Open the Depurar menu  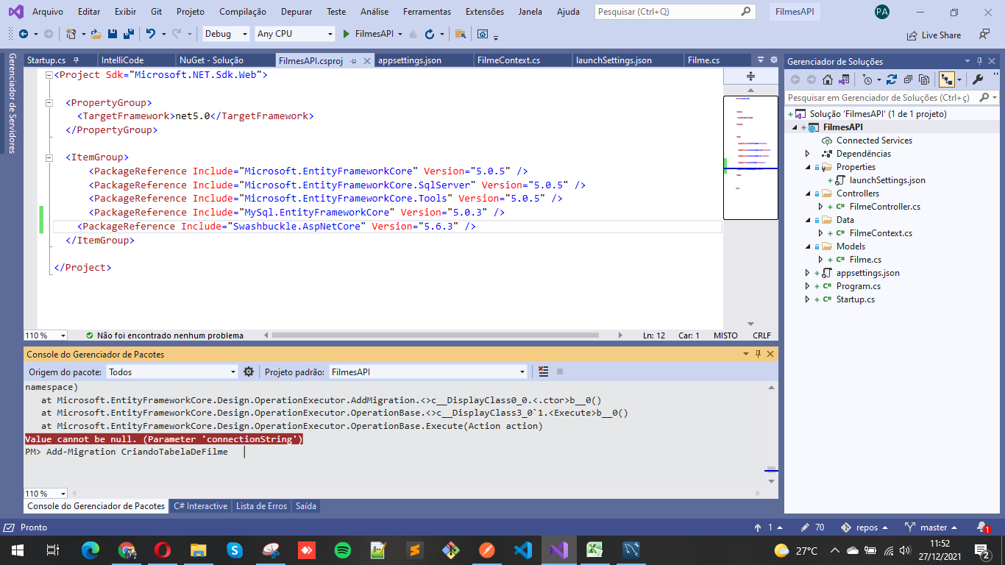296,12
